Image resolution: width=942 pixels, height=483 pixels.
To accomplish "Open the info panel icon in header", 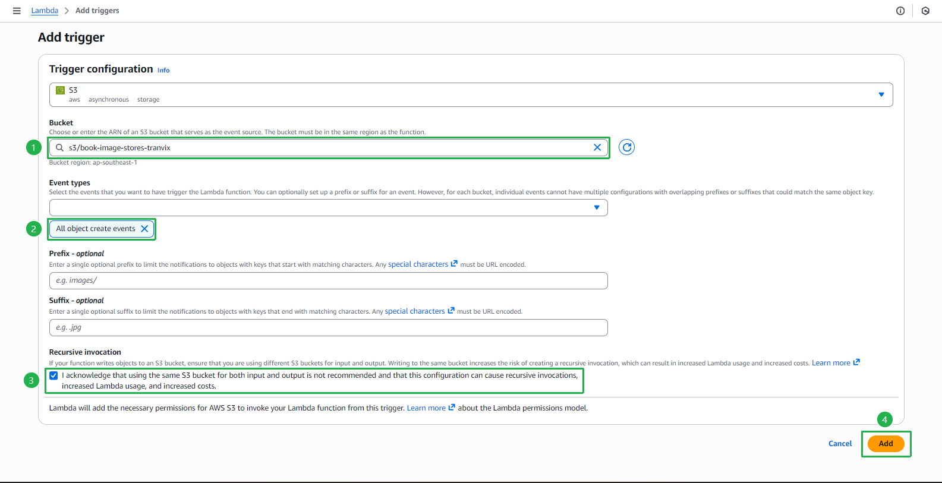I will (900, 11).
